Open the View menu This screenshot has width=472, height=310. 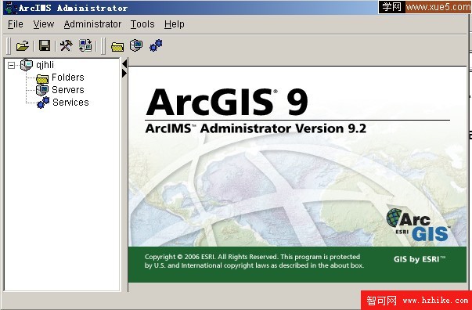(x=44, y=24)
